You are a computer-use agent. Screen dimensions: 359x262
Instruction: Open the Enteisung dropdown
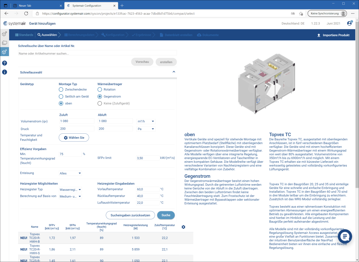coord(70,173)
